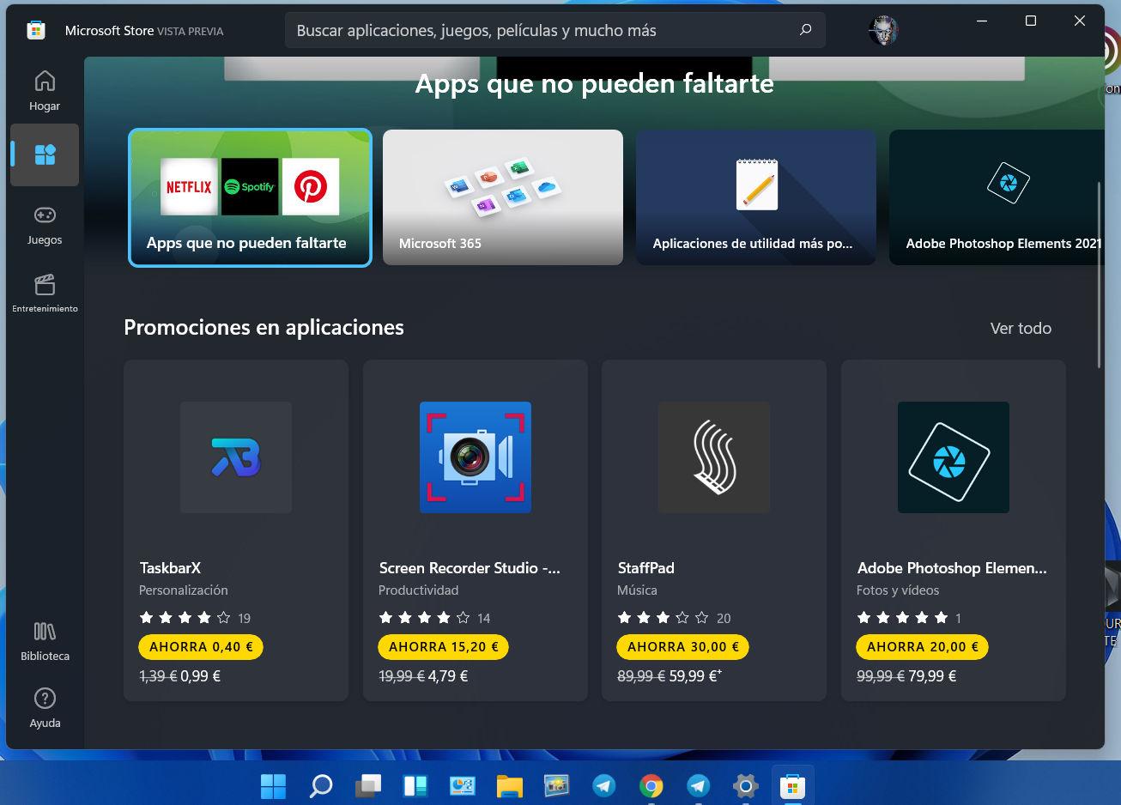Click the 'AHORRA 30,00 €' badge
This screenshot has height=805, width=1121.
point(683,647)
